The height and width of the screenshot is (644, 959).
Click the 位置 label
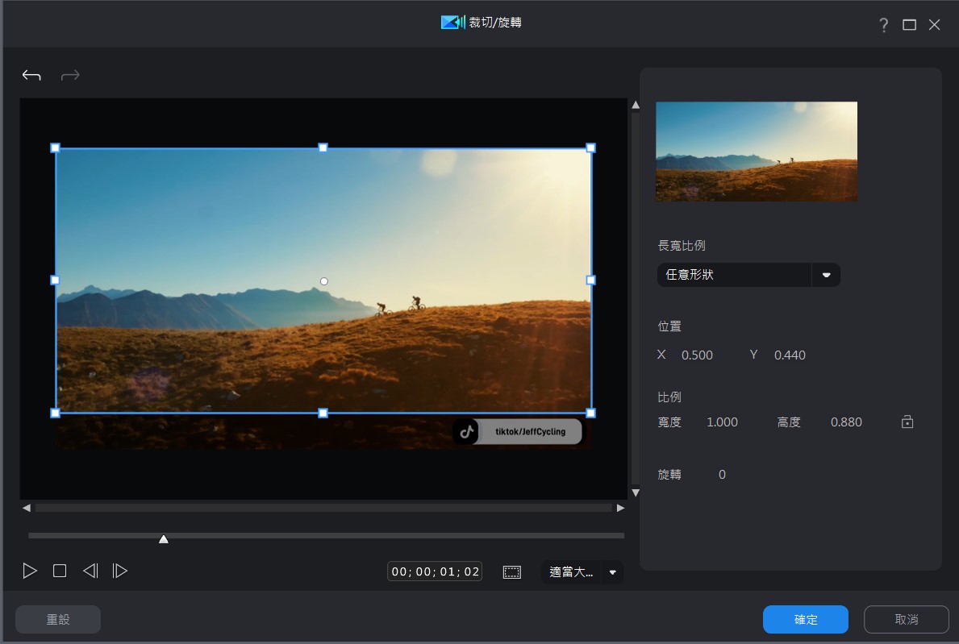click(x=669, y=326)
